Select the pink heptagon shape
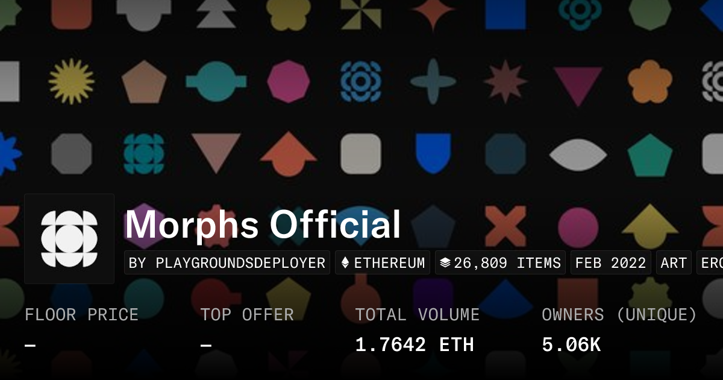The height and width of the screenshot is (380, 723). pyautogui.click(x=289, y=81)
